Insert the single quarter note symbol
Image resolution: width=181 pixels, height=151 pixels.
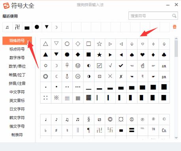tap(45, 119)
